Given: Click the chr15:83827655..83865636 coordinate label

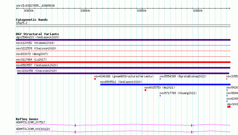Looking at the screenshot, I should (x=35, y=6).
